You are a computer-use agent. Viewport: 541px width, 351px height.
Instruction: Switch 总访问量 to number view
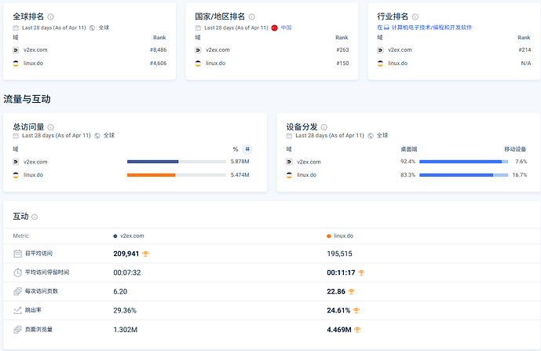(x=247, y=149)
